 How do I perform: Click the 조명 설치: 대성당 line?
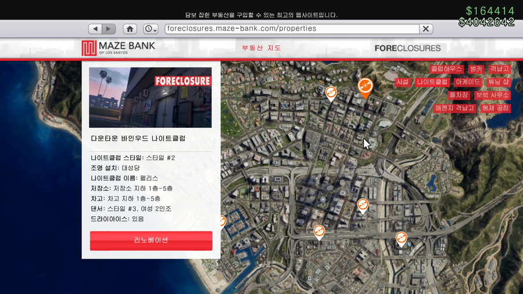click(x=115, y=168)
